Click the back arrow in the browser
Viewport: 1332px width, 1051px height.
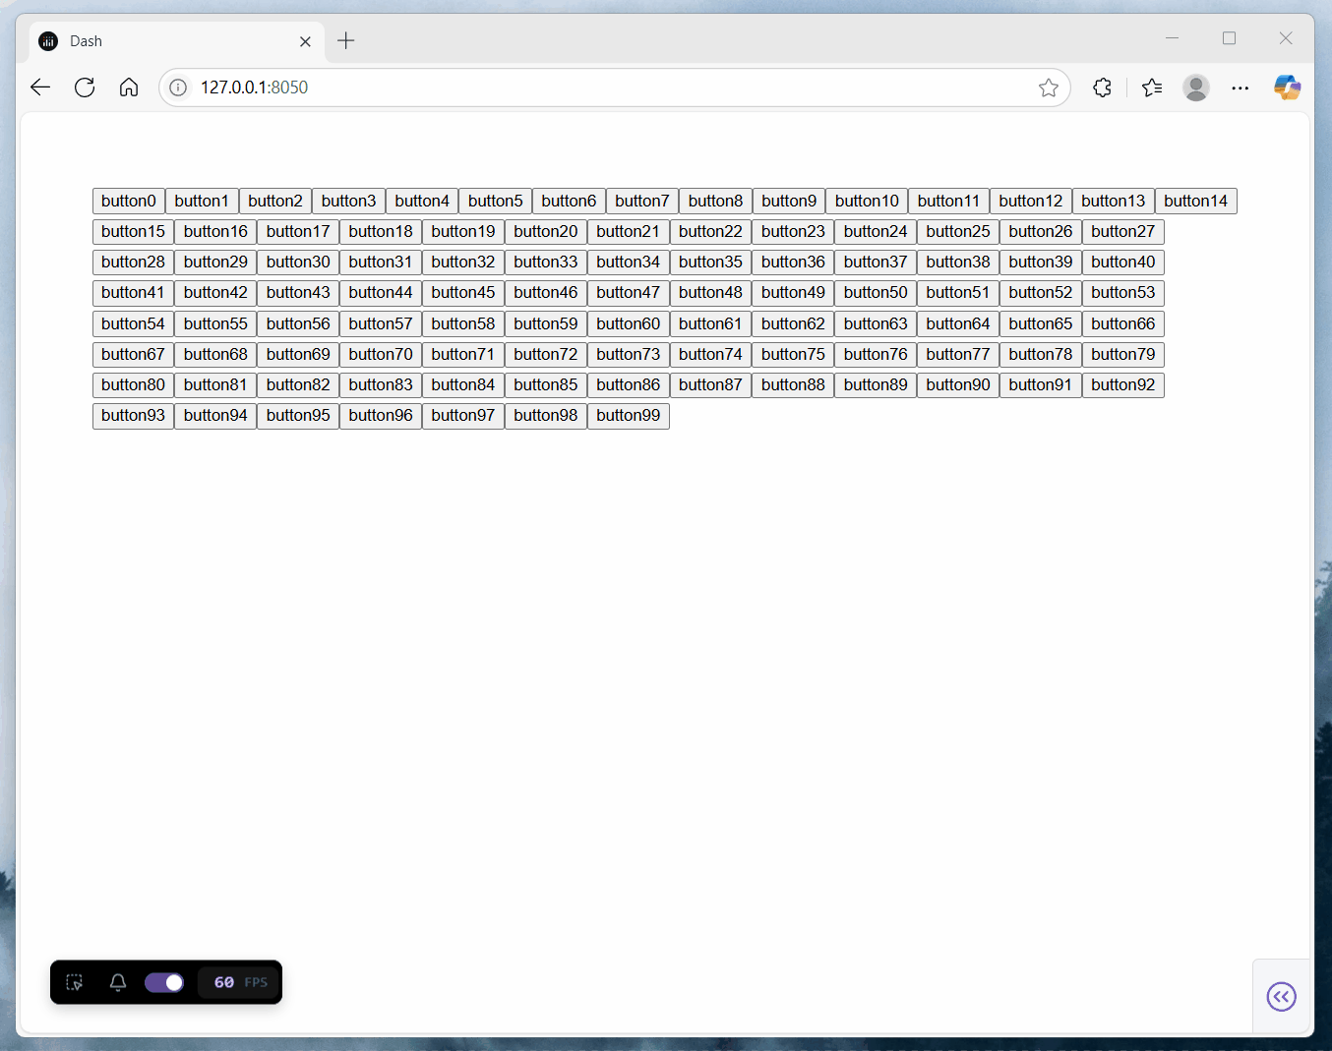(x=40, y=88)
